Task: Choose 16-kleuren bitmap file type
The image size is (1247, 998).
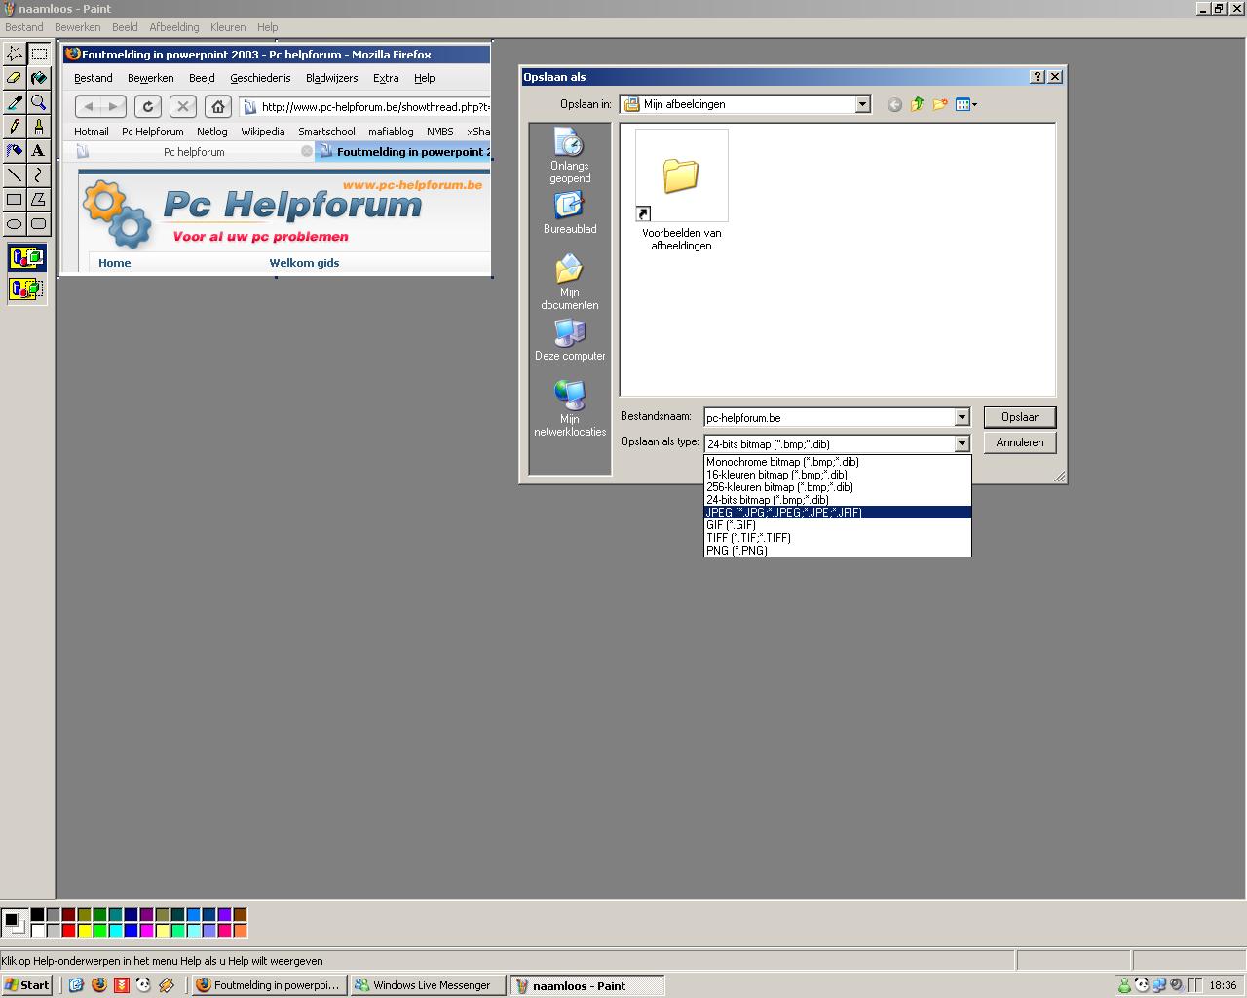Action: tap(837, 475)
